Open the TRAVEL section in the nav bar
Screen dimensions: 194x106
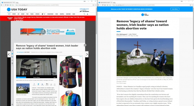pos(32,14)
